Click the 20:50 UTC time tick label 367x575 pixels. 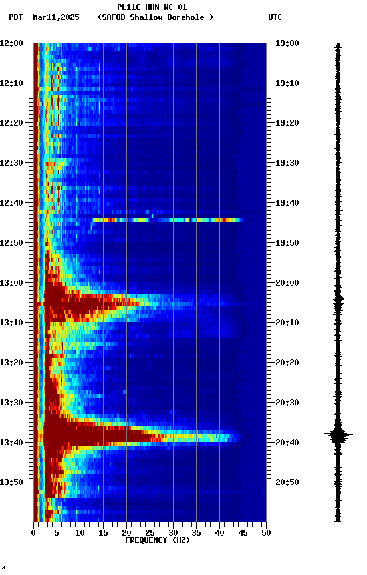point(287,482)
